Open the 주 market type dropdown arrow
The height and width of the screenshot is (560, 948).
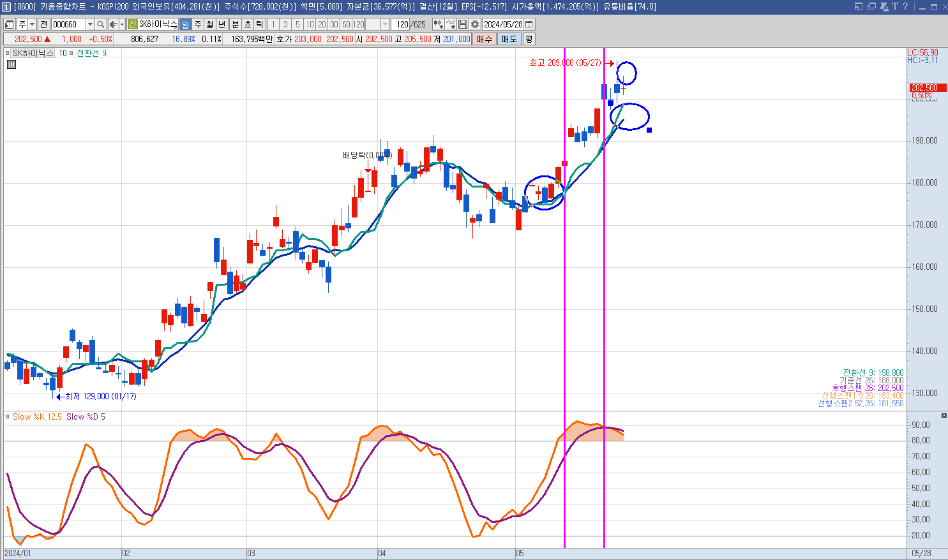click(32, 24)
